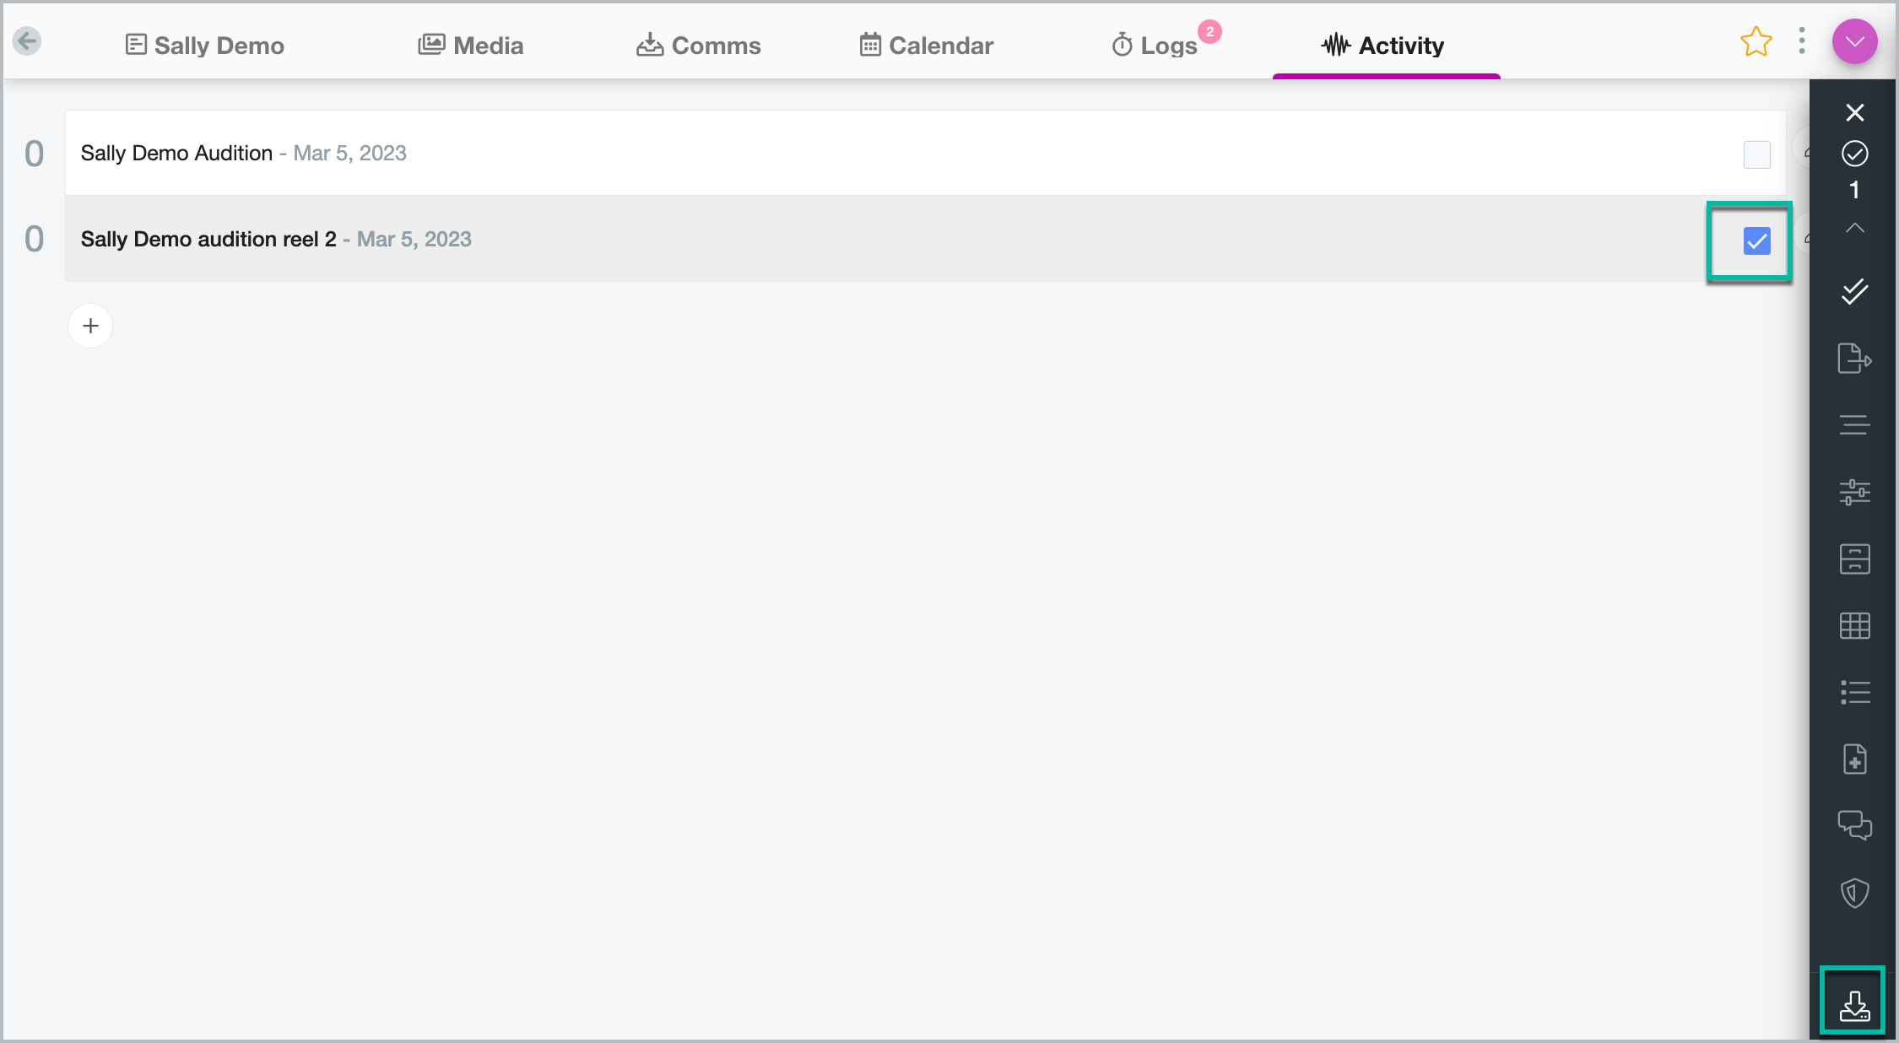Expand the purple chevron profile dropdown
Image resolution: width=1899 pixels, height=1043 pixels.
(1854, 41)
